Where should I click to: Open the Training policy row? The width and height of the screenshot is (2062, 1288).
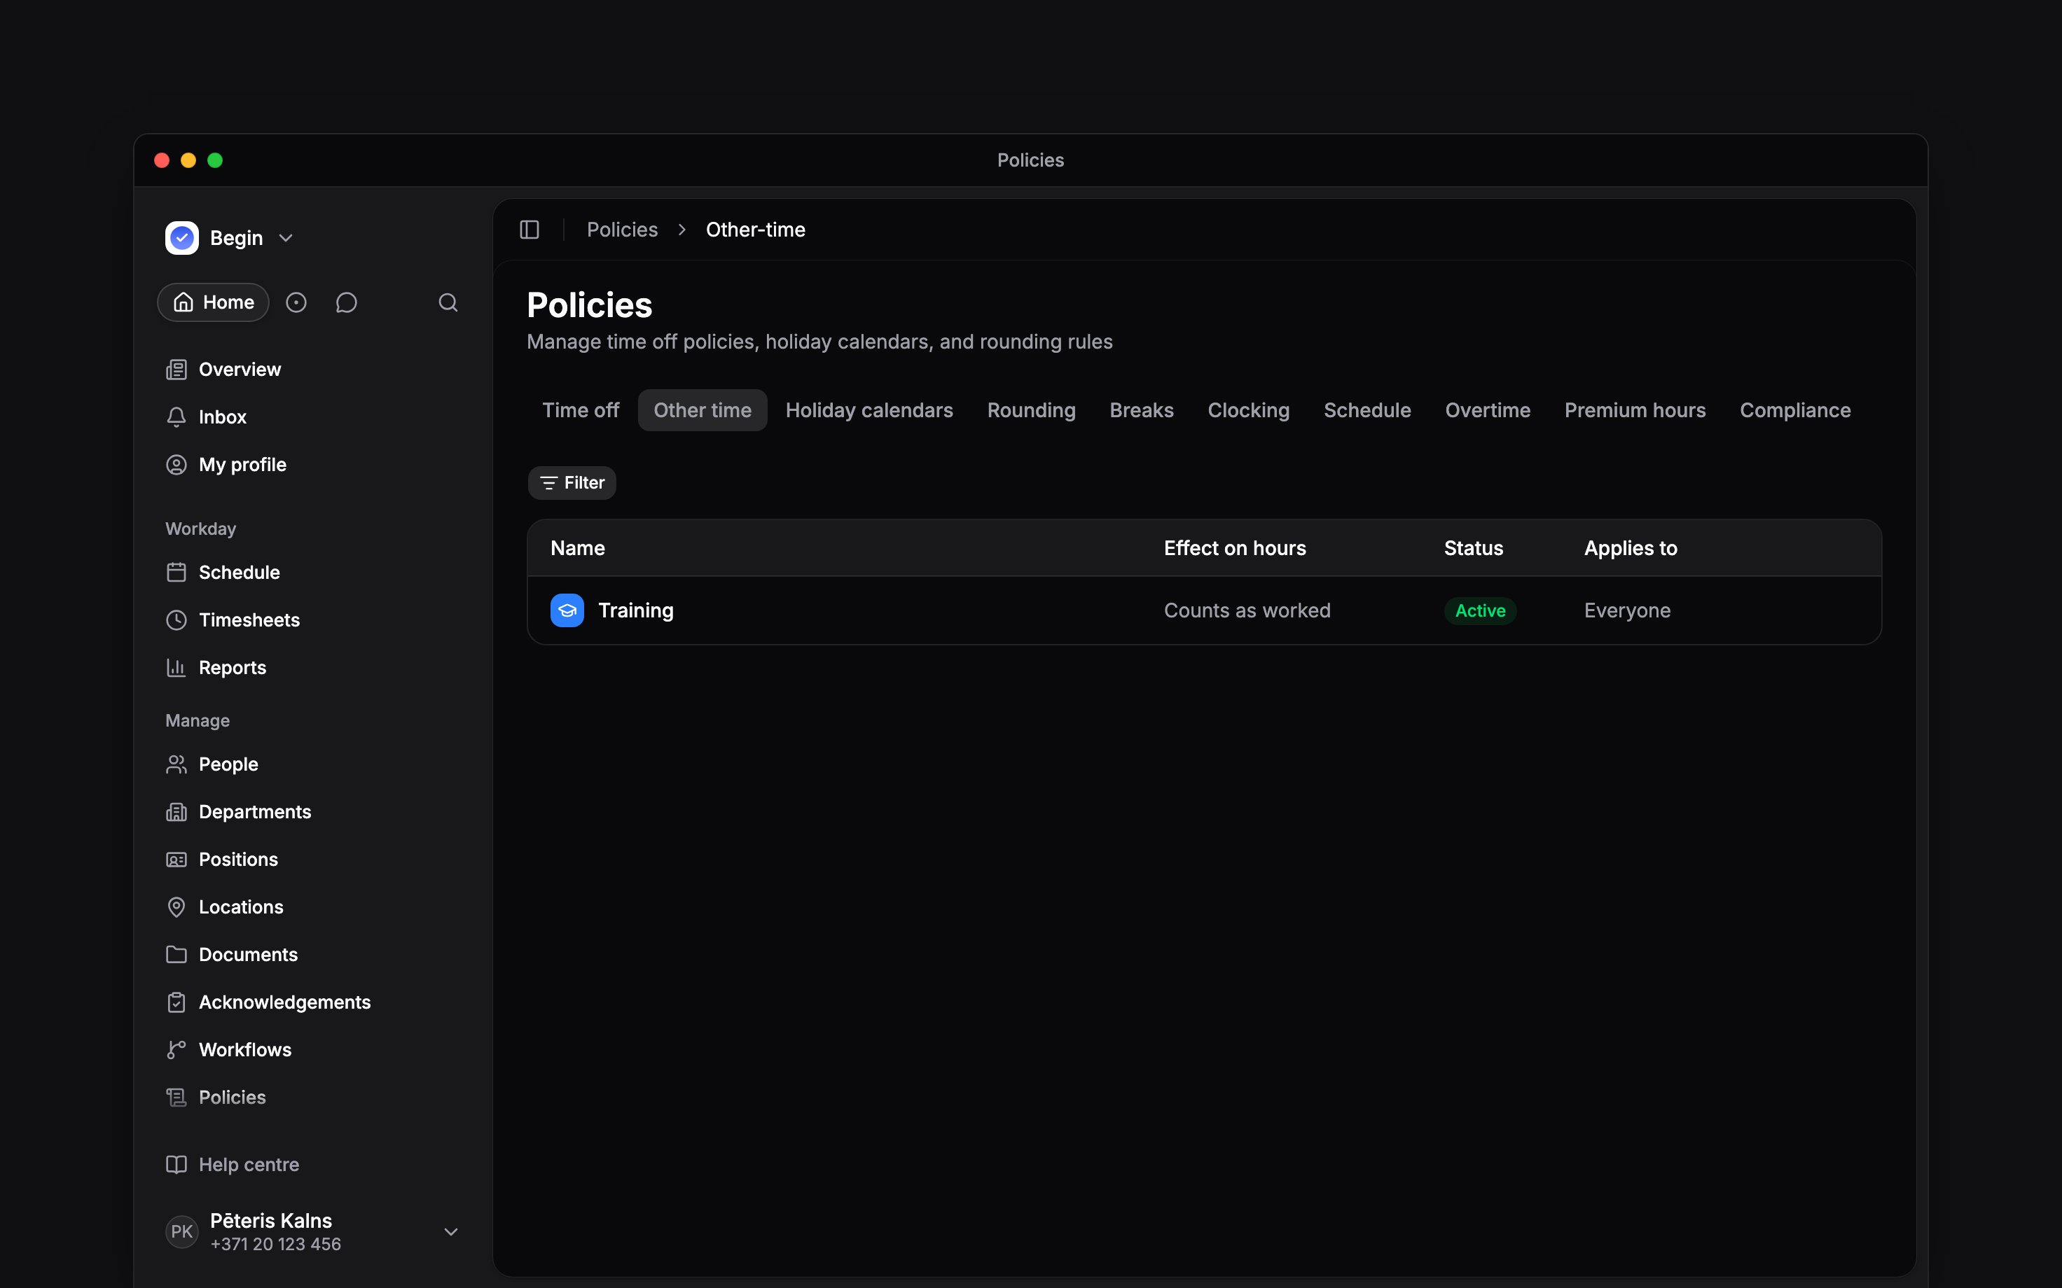pyautogui.click(x=1204, y=611)
